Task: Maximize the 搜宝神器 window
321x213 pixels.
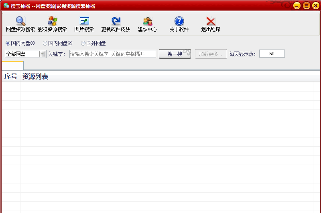Action: (x=307, y=6)
